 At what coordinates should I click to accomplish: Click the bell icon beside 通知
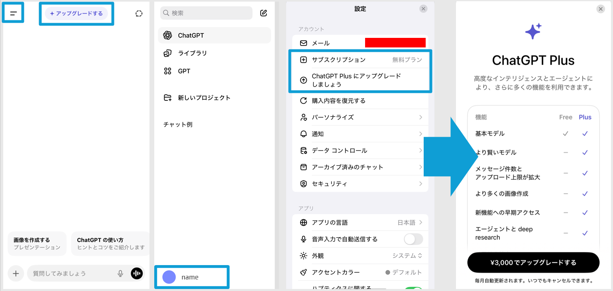tap(304, 134)
